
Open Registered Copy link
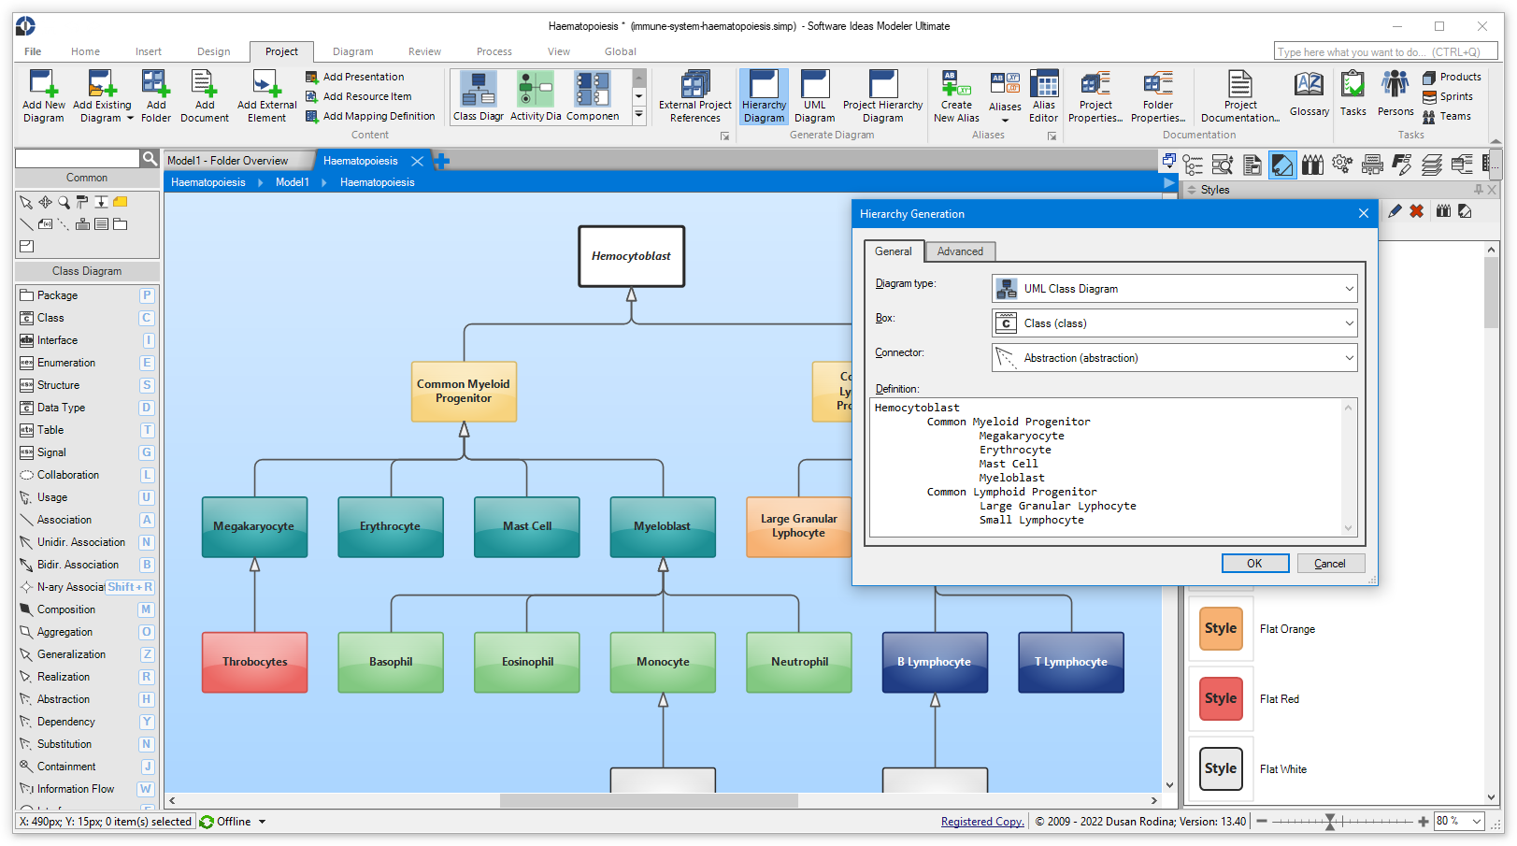982,822
